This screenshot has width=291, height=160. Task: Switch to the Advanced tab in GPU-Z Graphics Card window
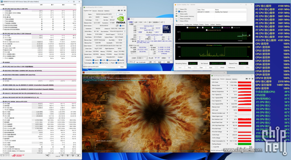(100, 11)
